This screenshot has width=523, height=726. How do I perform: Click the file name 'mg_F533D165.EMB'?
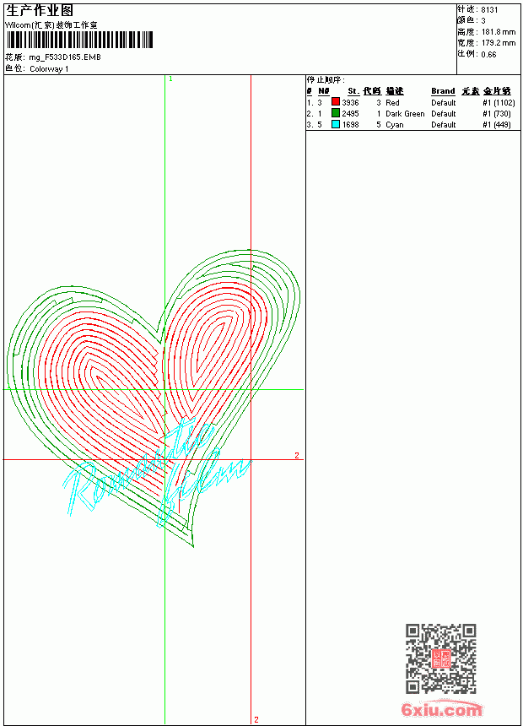pos(65,57)
